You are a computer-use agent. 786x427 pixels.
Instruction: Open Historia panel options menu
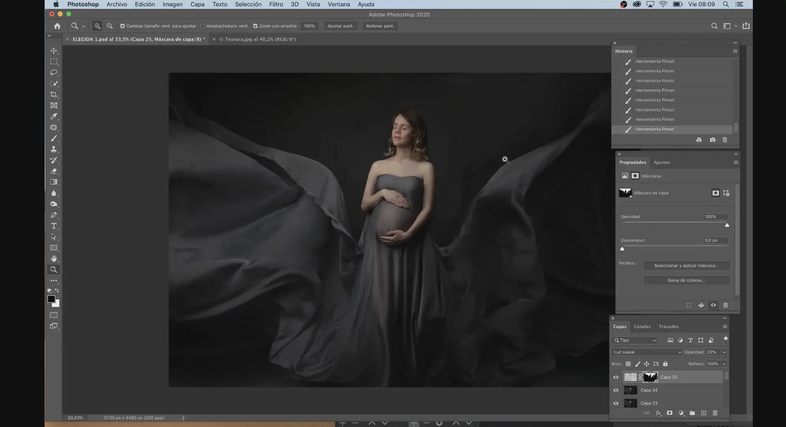pos(735,51)
